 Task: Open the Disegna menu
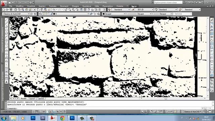(x=75, y=6)
